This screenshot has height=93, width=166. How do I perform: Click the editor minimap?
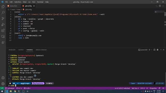tap(159, 12)
